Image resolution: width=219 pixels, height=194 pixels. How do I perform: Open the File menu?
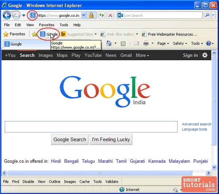[7, 25]
